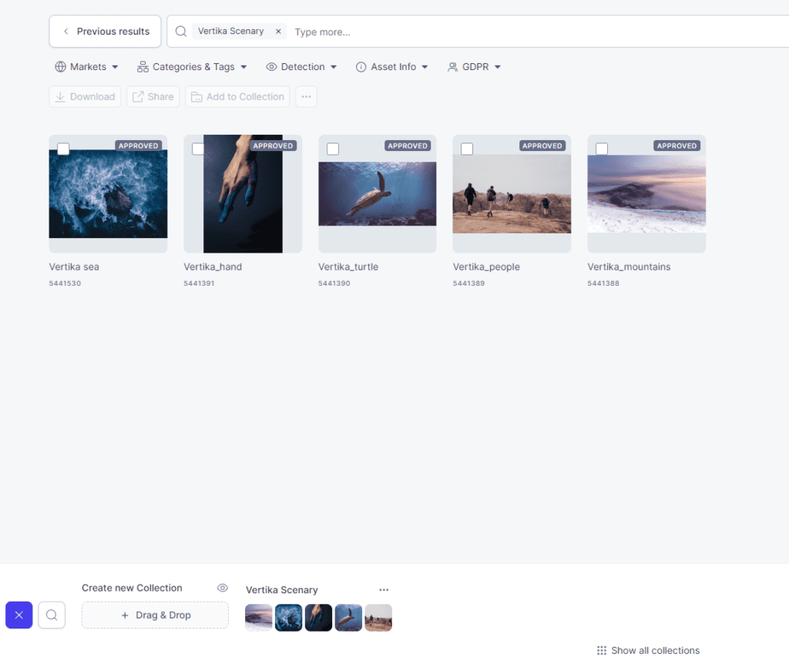Viewport: 789px width, 664px height.
Task: Open the more options ellipsis in toolbar
Action: (x=306, y=97)
